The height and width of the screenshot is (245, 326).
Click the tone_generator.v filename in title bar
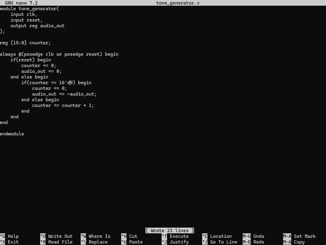point(178,3)
